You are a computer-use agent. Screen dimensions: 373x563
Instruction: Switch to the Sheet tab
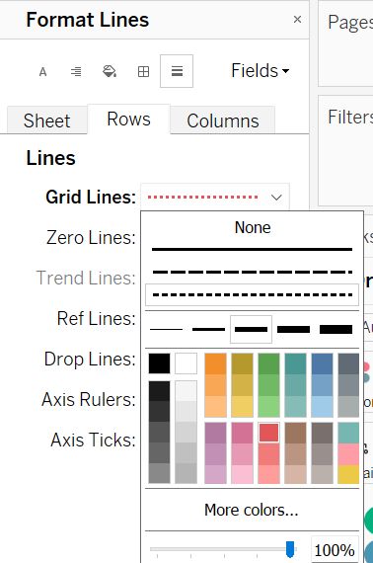[x=46, y=121]
